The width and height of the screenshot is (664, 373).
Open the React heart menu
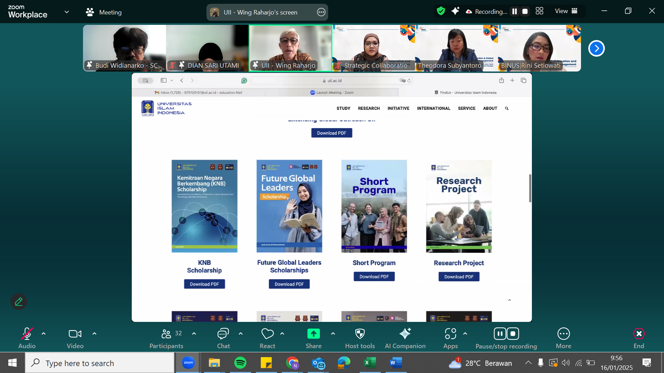click(267, 338)
